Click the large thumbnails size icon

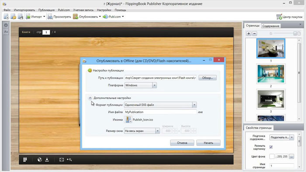point(299,34)
